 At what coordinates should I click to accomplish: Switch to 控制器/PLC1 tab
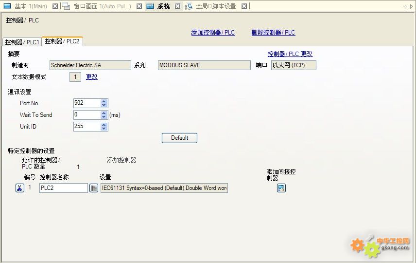click(22, 42)
